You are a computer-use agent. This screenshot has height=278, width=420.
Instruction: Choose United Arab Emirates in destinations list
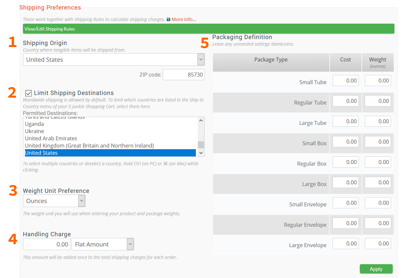pyautogui.click(x=51, y=138)
